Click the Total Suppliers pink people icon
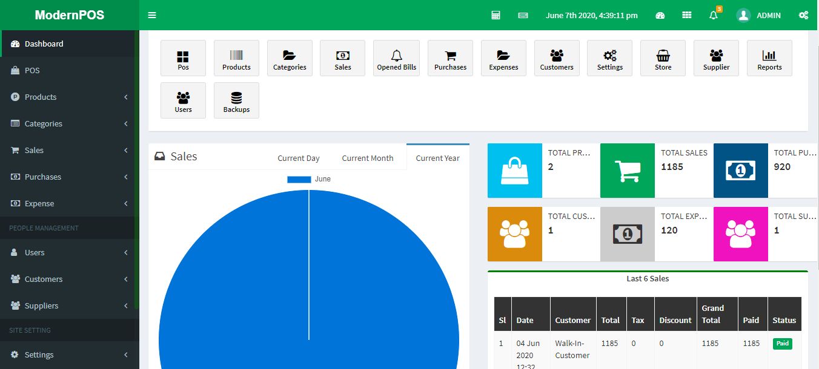819x369 pixels. [741, 234]
